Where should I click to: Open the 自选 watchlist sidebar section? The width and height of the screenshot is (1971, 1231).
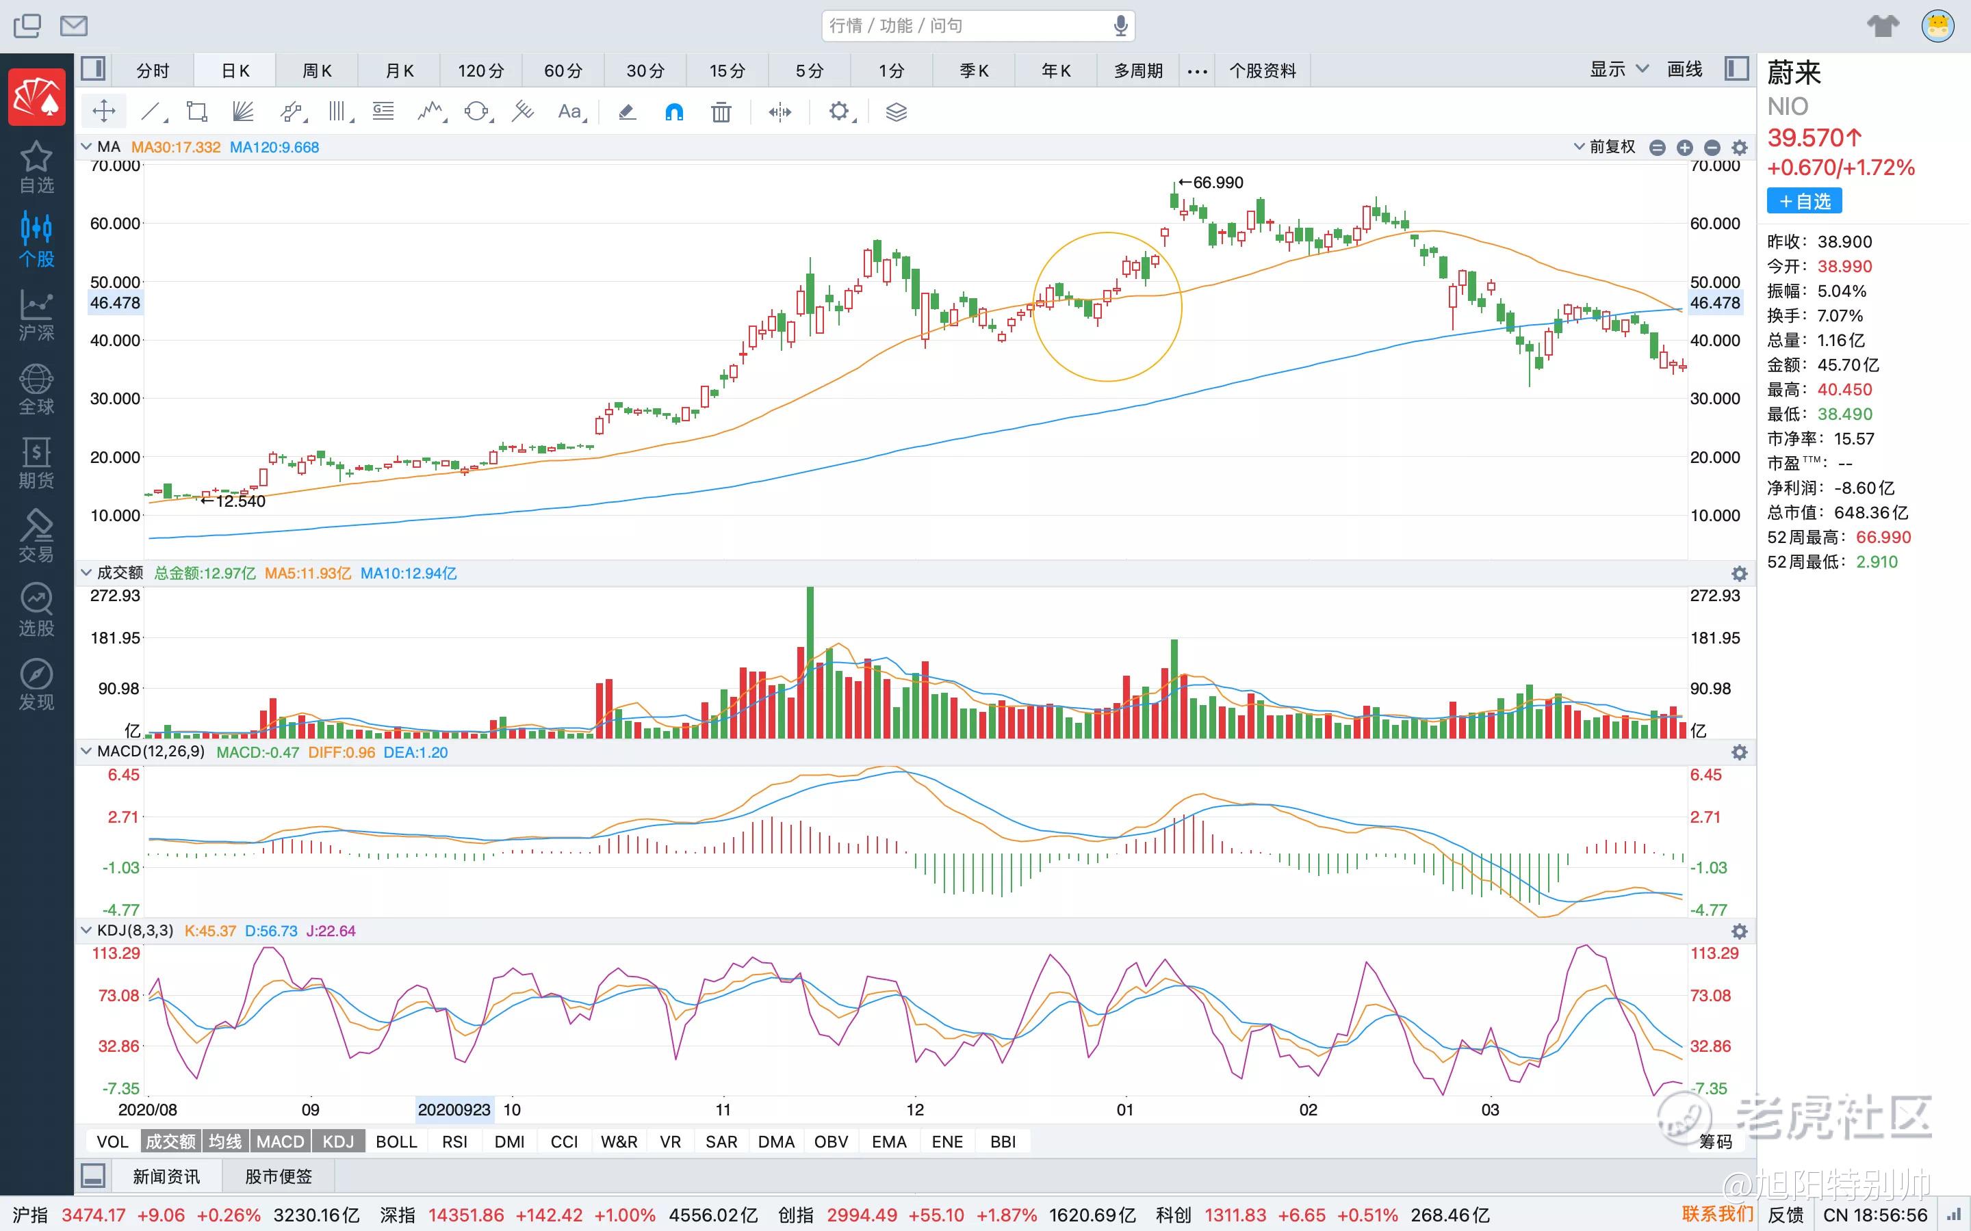[x=37, y=167]
